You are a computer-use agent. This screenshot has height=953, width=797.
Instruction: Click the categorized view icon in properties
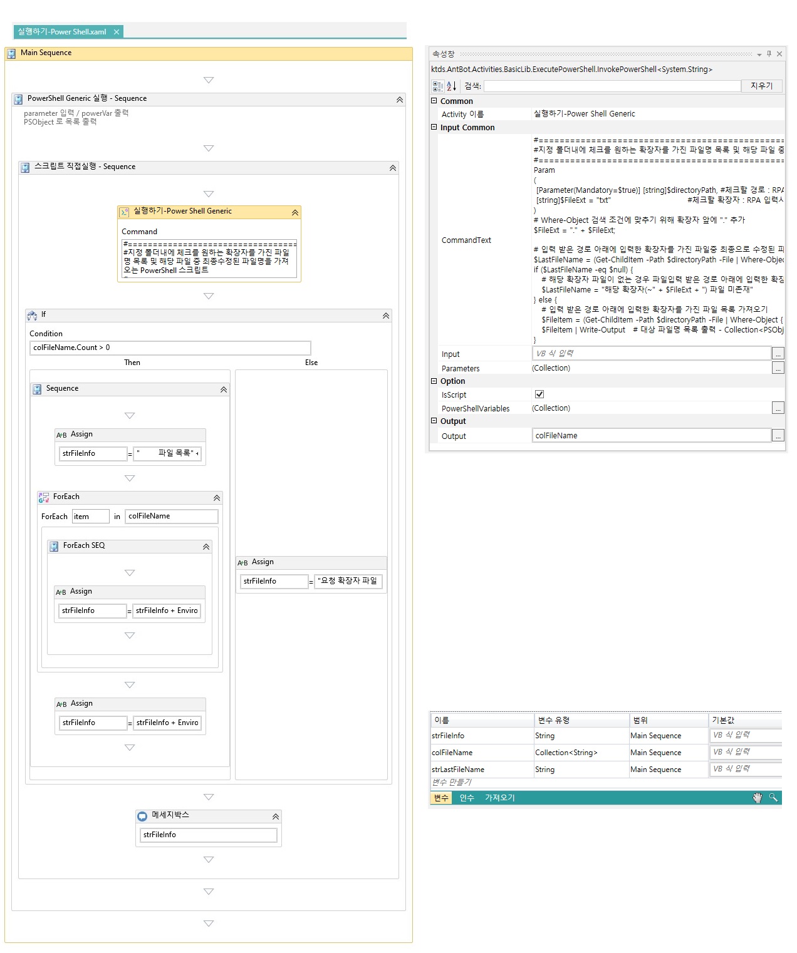coord(437,86)
